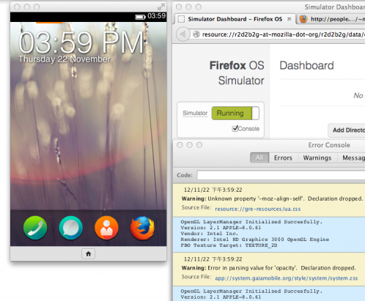Open the resource://gre-resources/ua.css link
The height and width of the screenshot is (301, 365).
pyautogui.click(x=258, y=209)
